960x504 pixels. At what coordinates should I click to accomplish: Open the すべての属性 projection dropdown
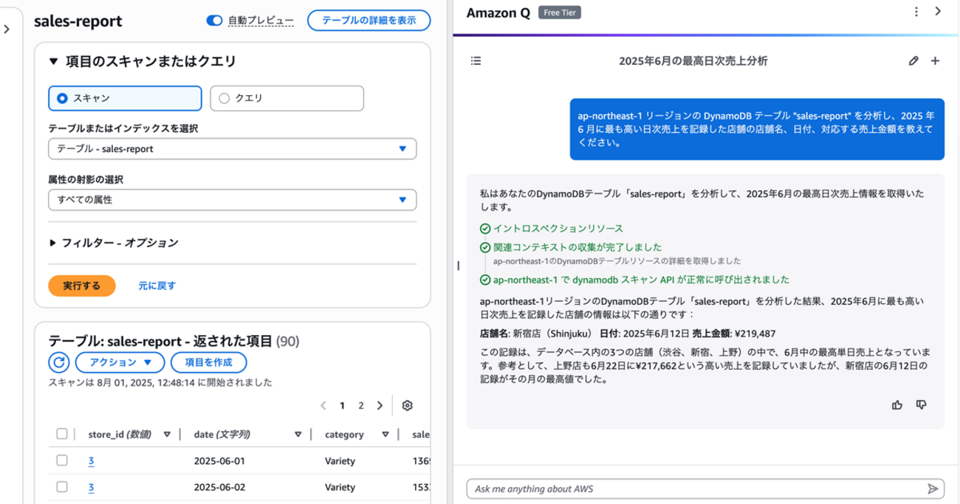(232, 200)
